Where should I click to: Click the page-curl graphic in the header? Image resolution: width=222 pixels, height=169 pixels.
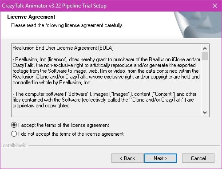[198, 24]
